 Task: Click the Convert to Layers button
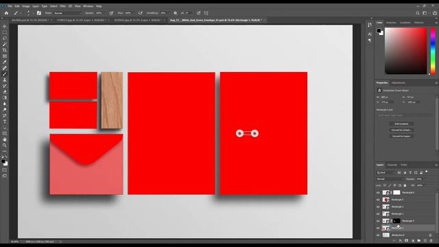click(401, 136)
